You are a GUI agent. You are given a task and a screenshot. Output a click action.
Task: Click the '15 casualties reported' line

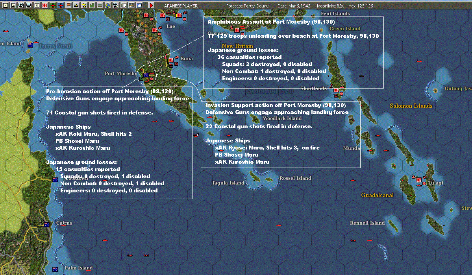point(88,170)
